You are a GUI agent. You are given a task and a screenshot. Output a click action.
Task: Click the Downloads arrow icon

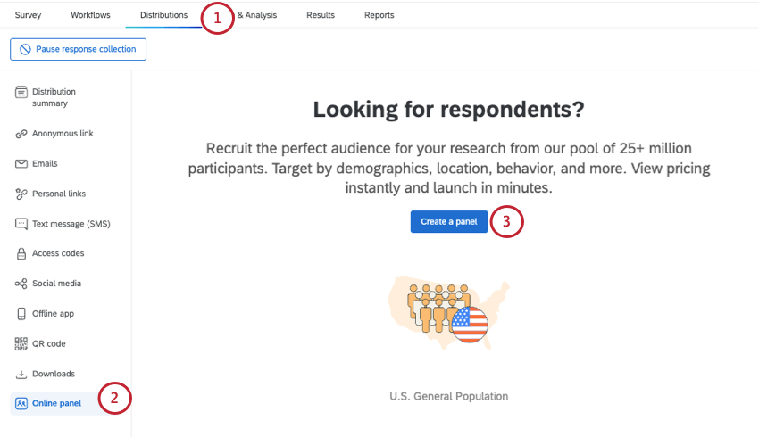click(x=21, y=374)
